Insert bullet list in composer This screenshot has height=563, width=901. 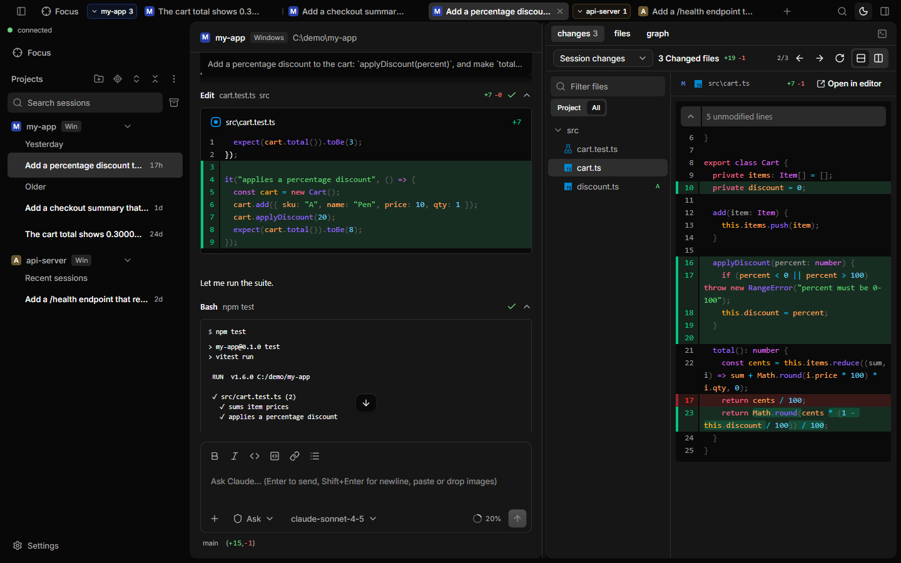315,456
